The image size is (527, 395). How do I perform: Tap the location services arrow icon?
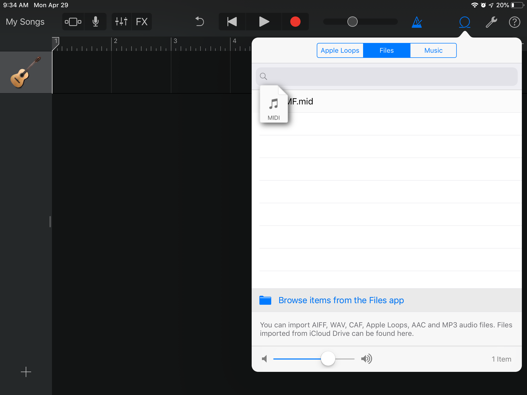pyautogui.click(x=491, y=5)
